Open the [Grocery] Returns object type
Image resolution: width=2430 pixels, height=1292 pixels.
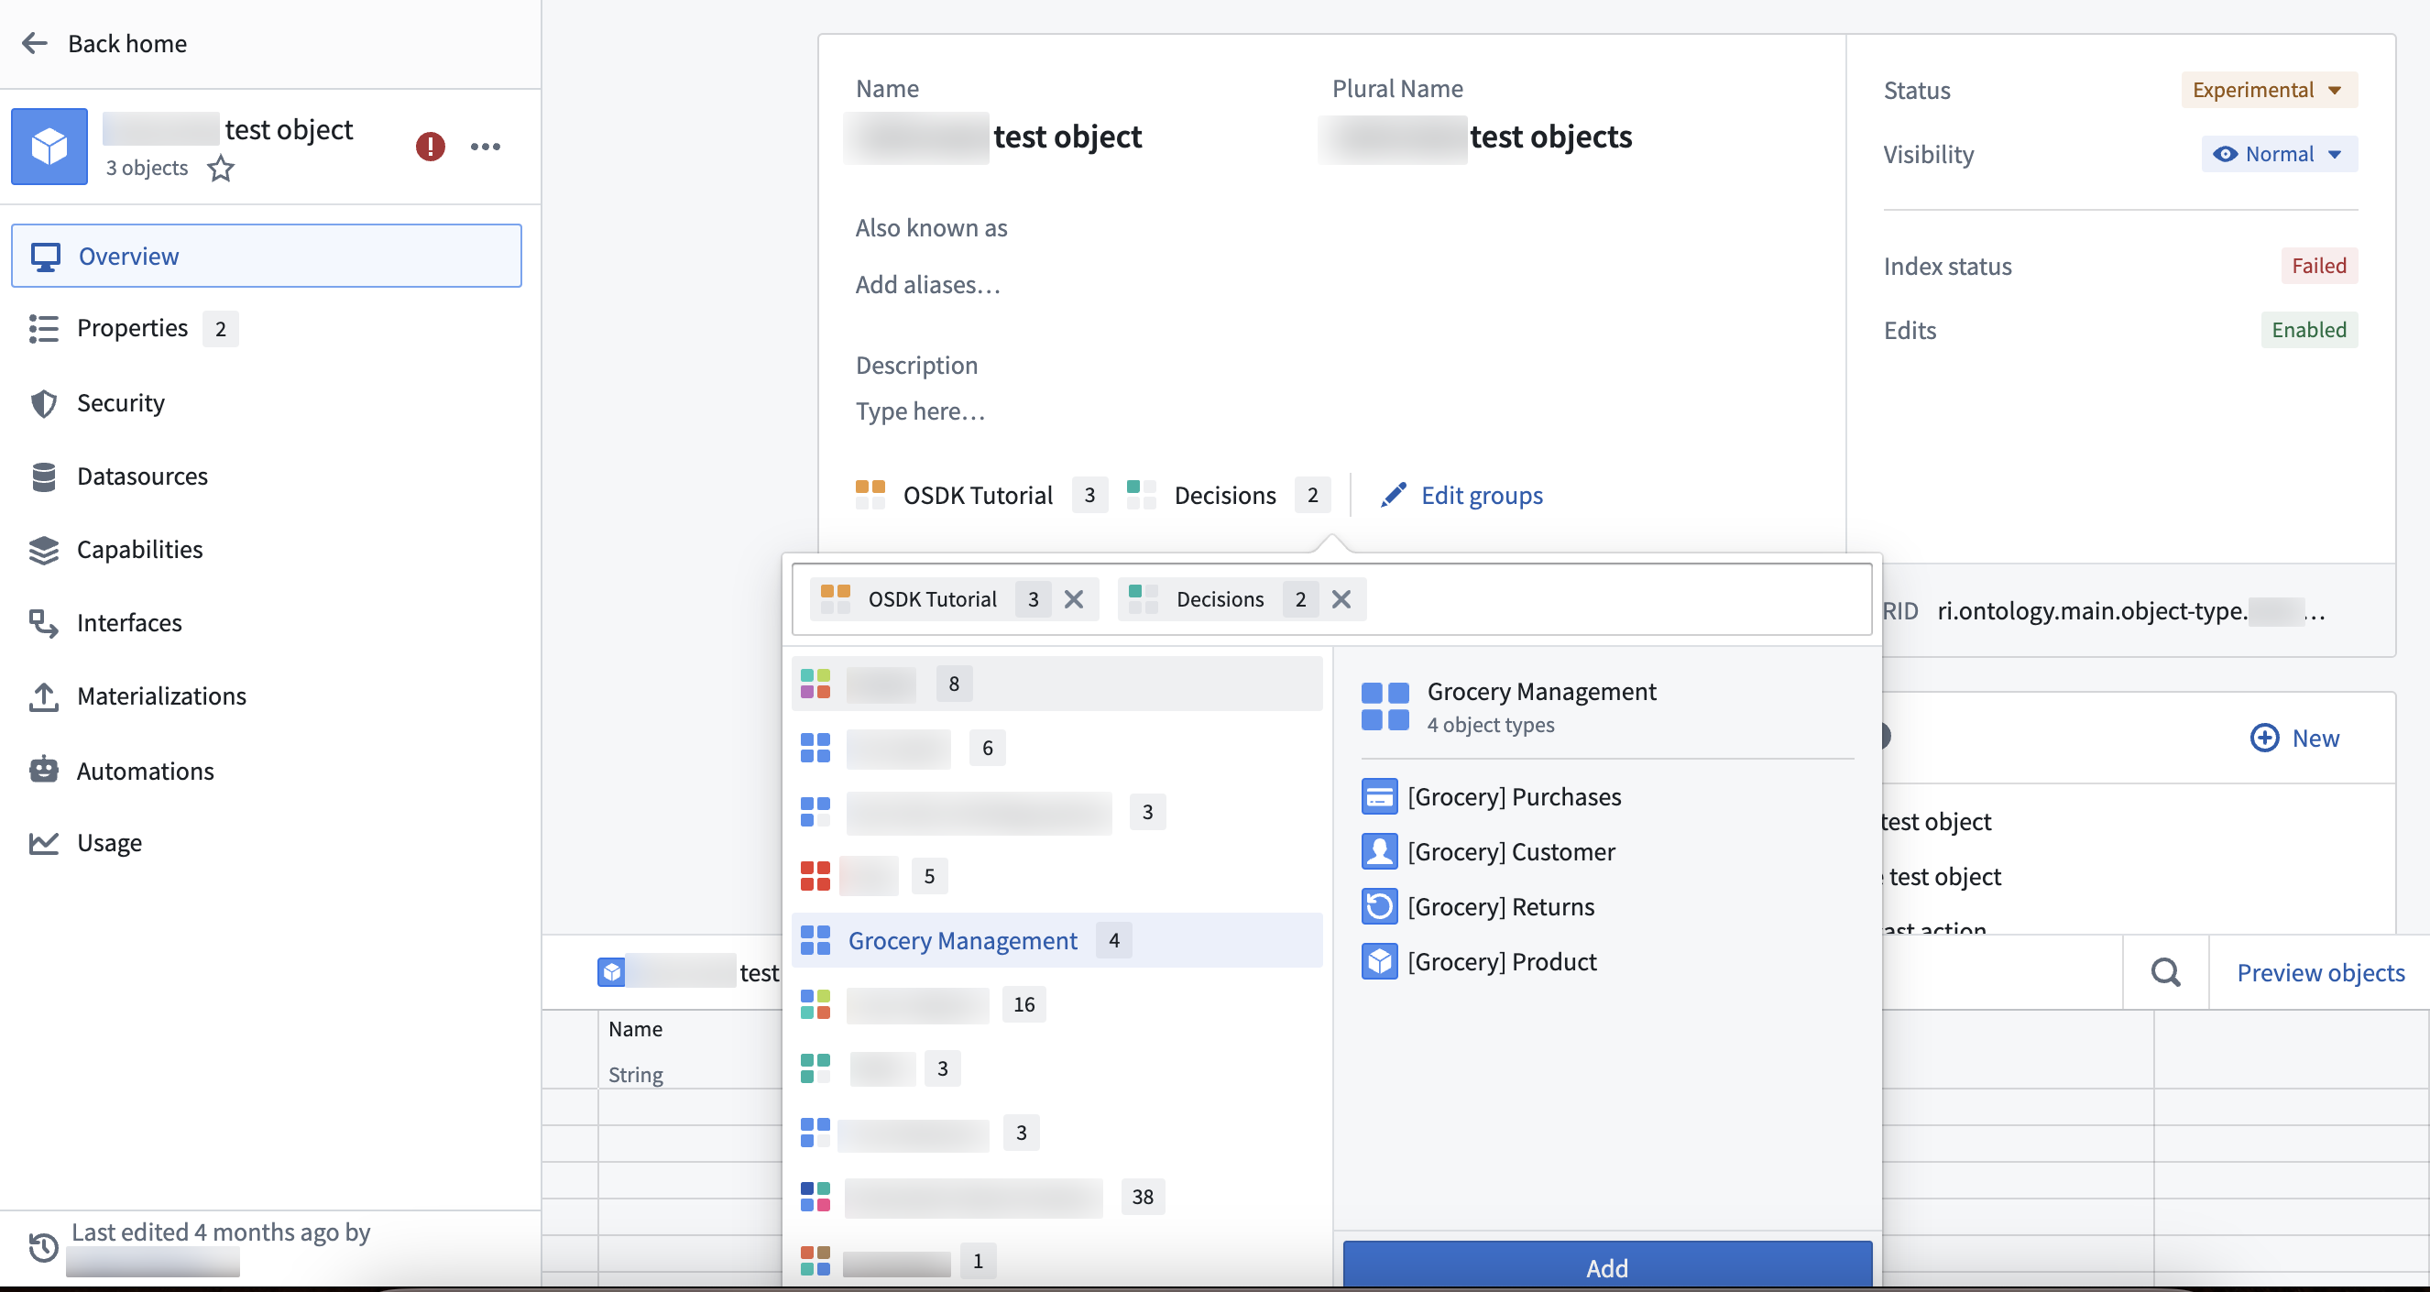click(x=1478, y=906)
